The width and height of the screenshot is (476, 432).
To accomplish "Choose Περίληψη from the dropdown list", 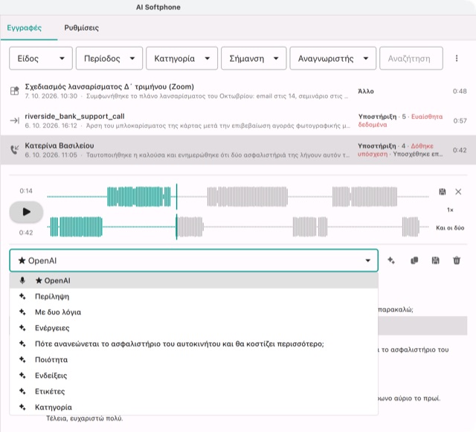I will click(x=193, y=296).
